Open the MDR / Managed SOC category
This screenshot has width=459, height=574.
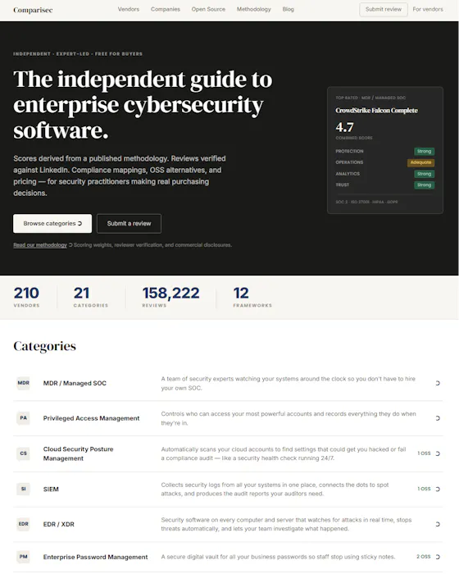(75, 383)
